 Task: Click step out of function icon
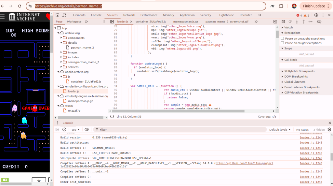304,21
